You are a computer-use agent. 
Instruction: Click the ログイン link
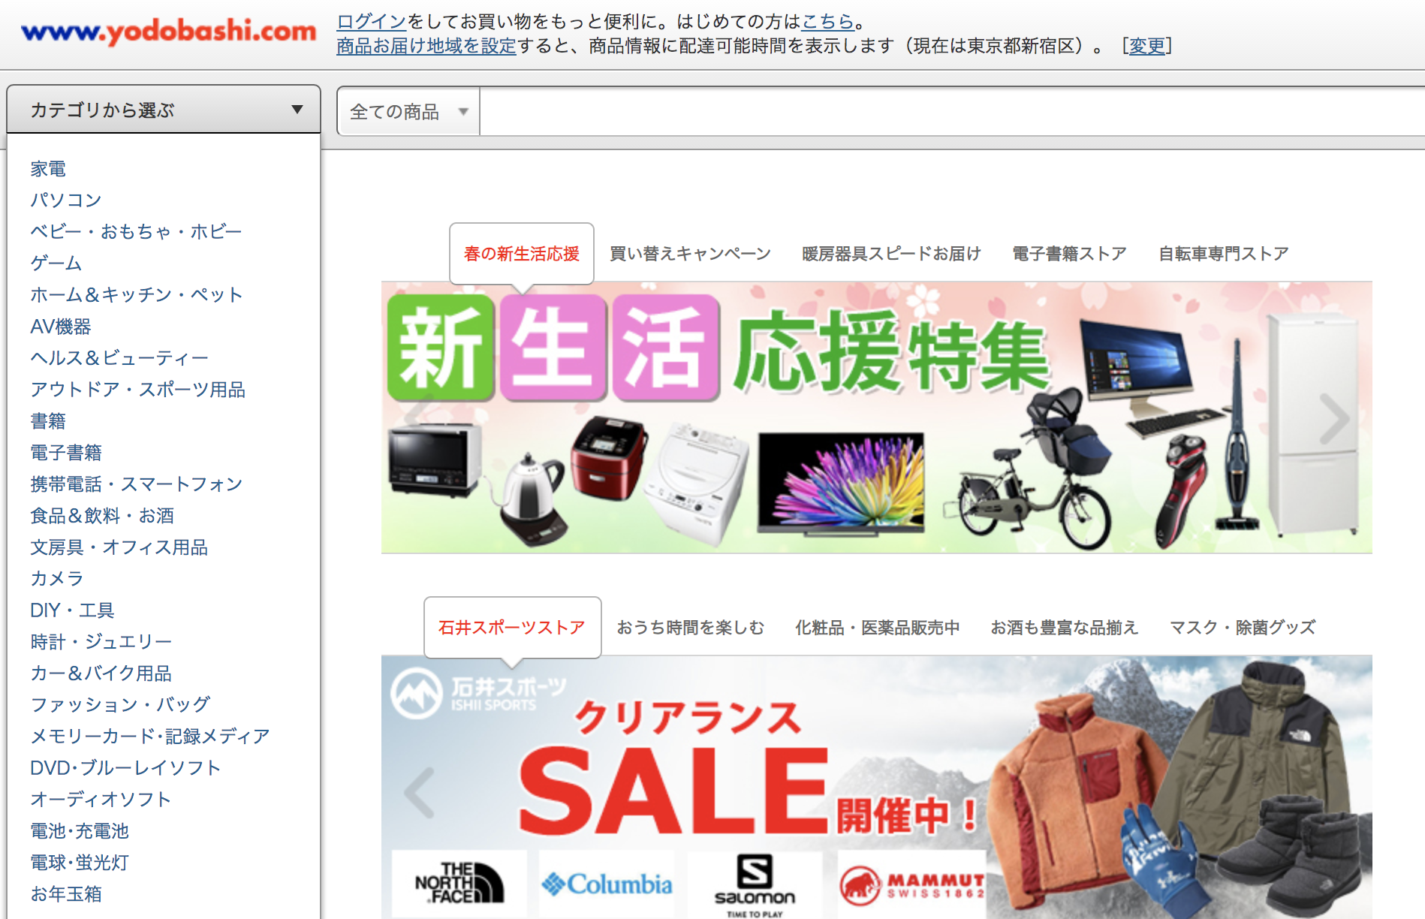point(371,21)
